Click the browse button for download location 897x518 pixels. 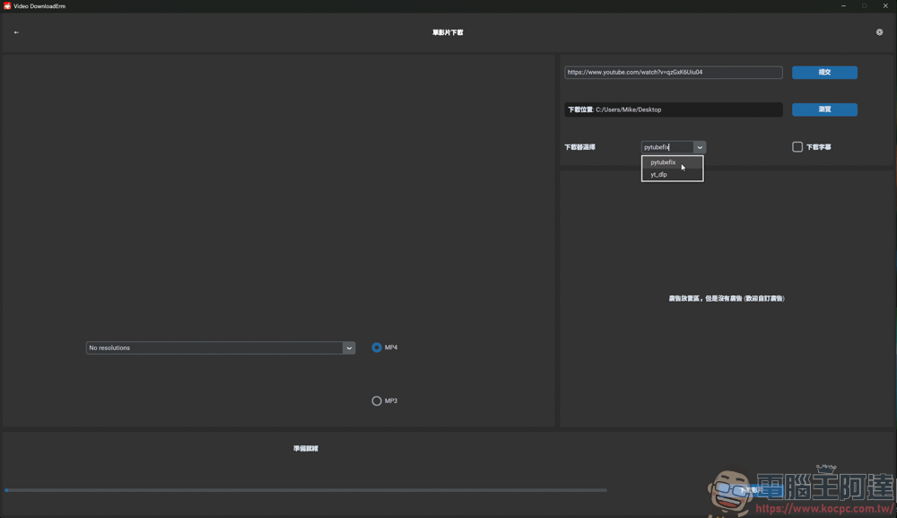tap(824, 110)
